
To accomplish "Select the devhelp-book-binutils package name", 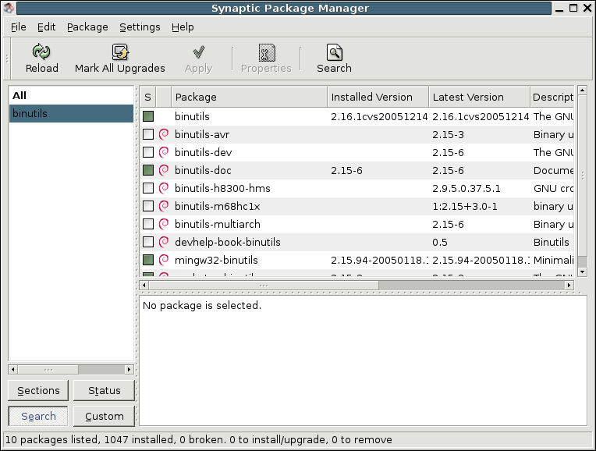I will point(227,242).
